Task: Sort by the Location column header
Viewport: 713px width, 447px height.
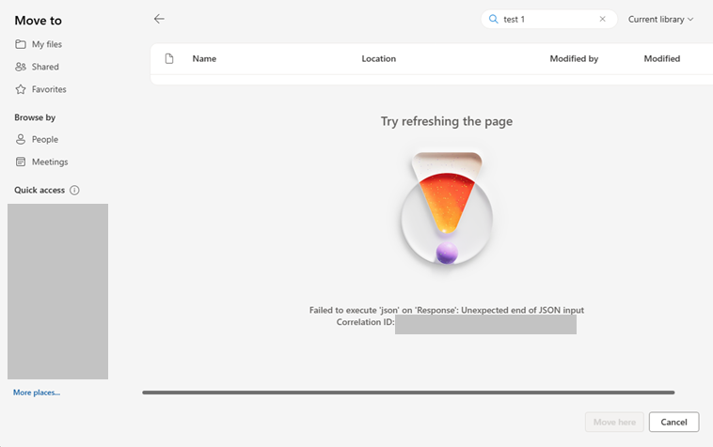Action: [x=379, y=58]
